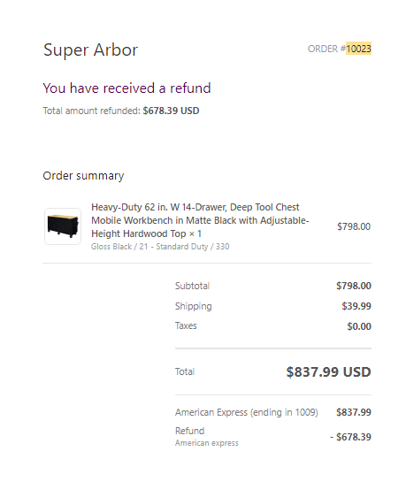
Task: Click the Subtotal label
Action: pyautogui.click(x=193, y=286)
